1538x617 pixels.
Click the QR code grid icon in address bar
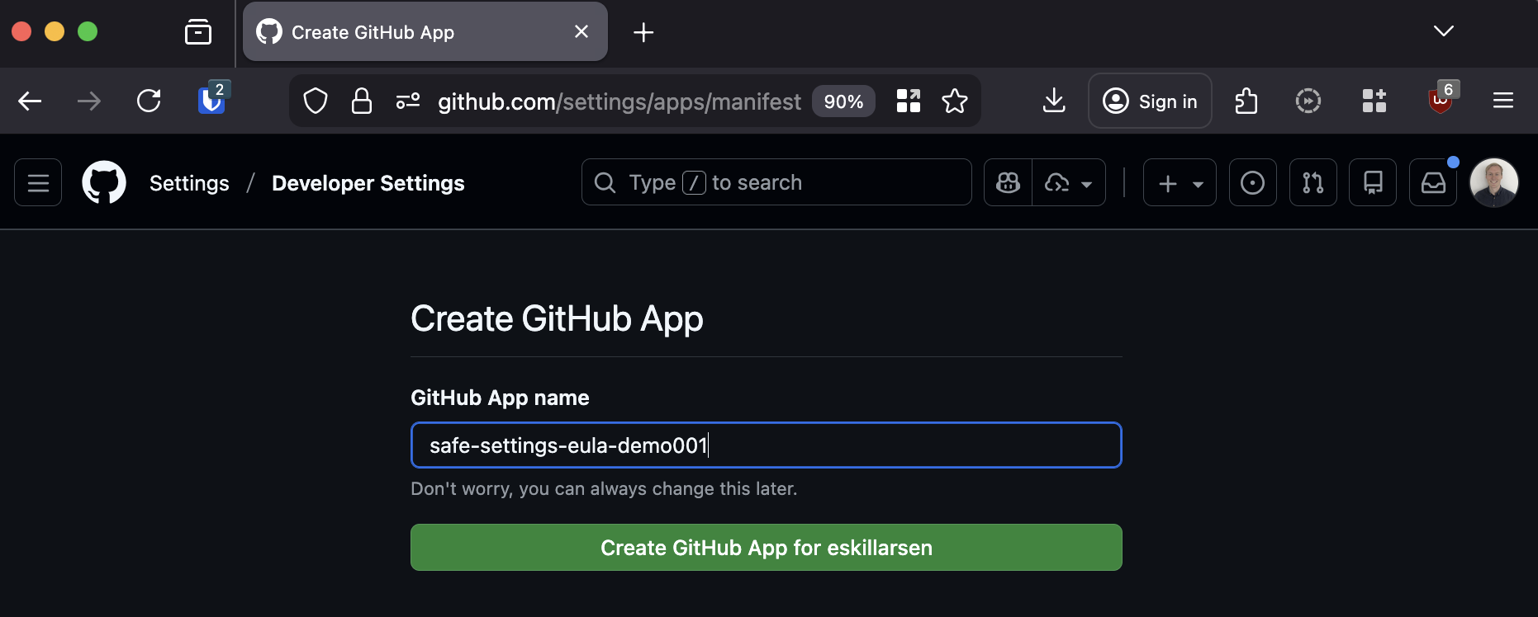(x=909, y=101)
